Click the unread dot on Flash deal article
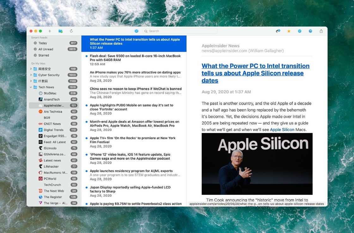Viewport: 354px width, 233px height. (87, 56)
